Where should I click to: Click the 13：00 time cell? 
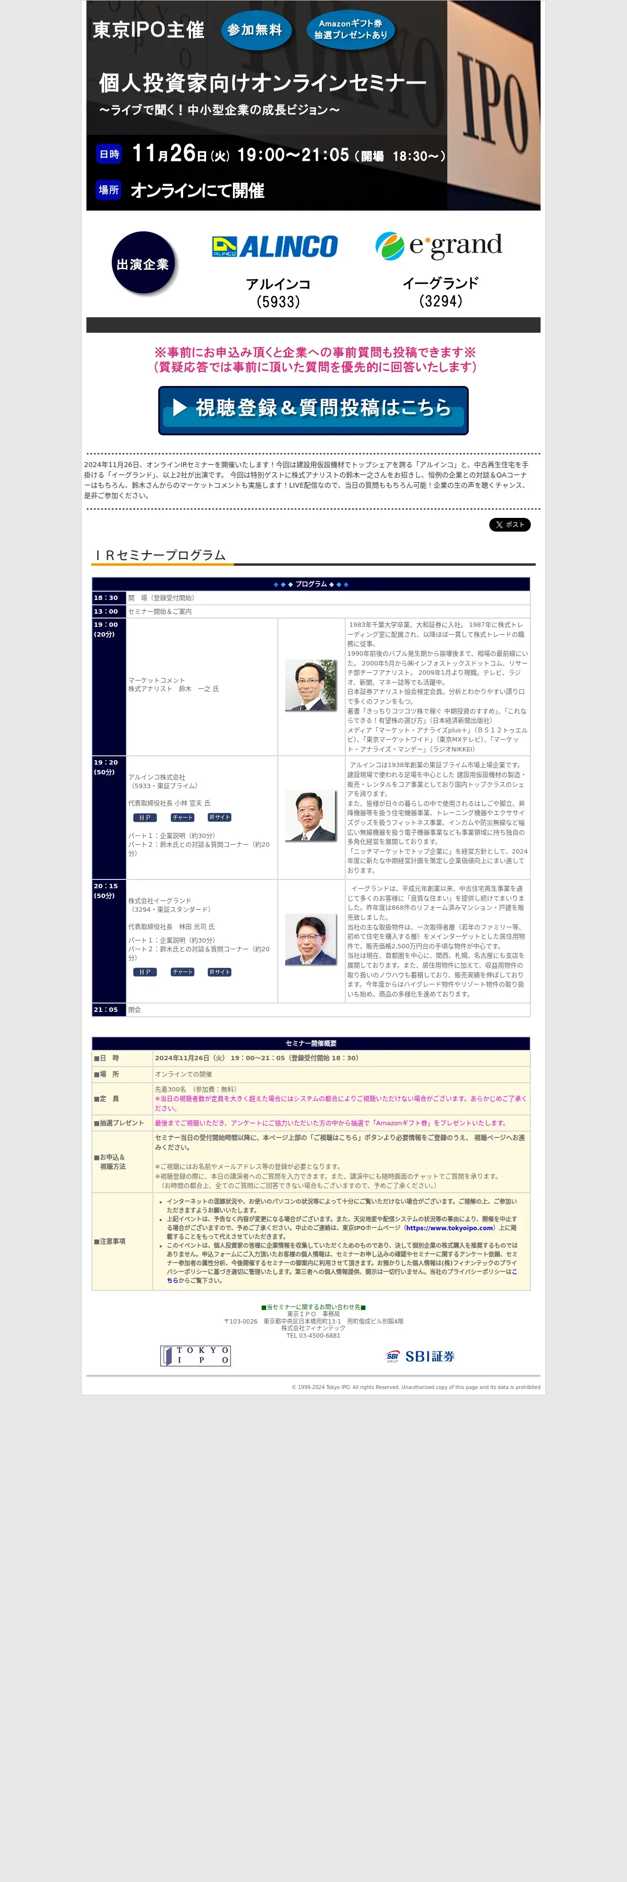click(x=109, y=612)
